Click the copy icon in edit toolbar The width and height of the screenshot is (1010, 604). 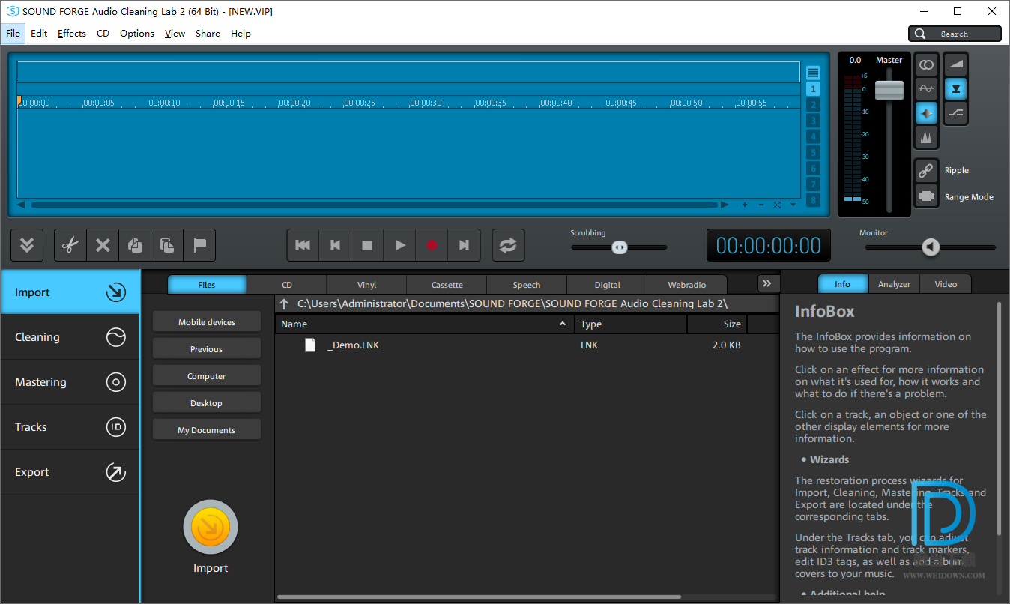pos(135,245)
